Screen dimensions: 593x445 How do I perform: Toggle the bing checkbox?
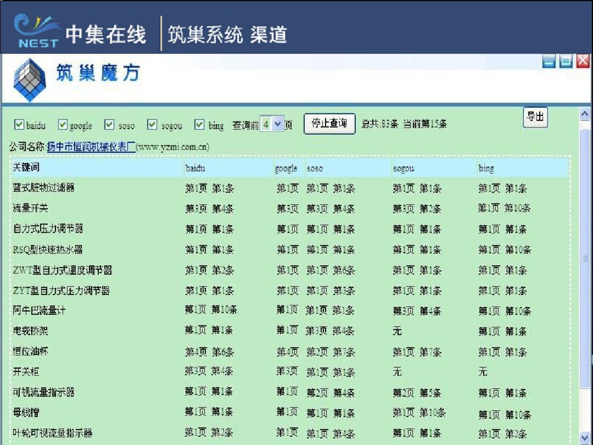click(199, 124)
